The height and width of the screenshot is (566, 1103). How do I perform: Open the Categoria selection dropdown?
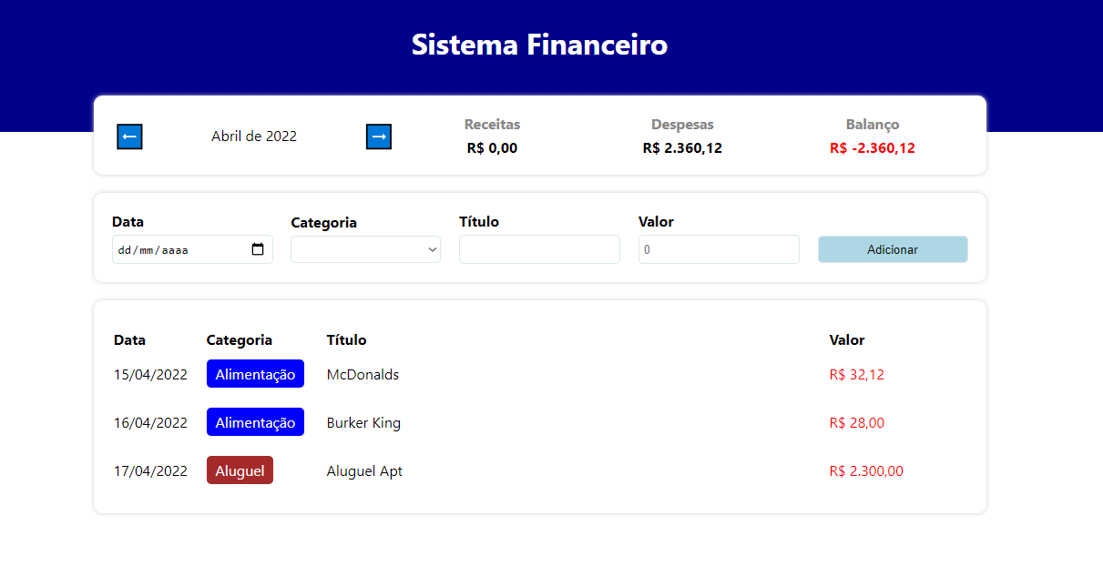(x=364, y=248)
